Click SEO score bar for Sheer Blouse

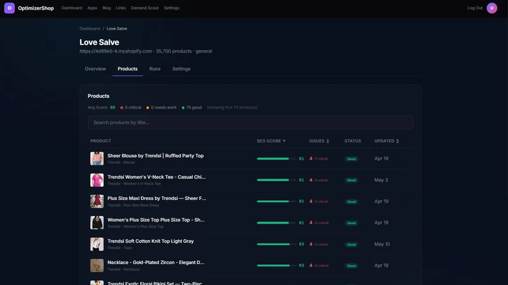click(276, 159)
